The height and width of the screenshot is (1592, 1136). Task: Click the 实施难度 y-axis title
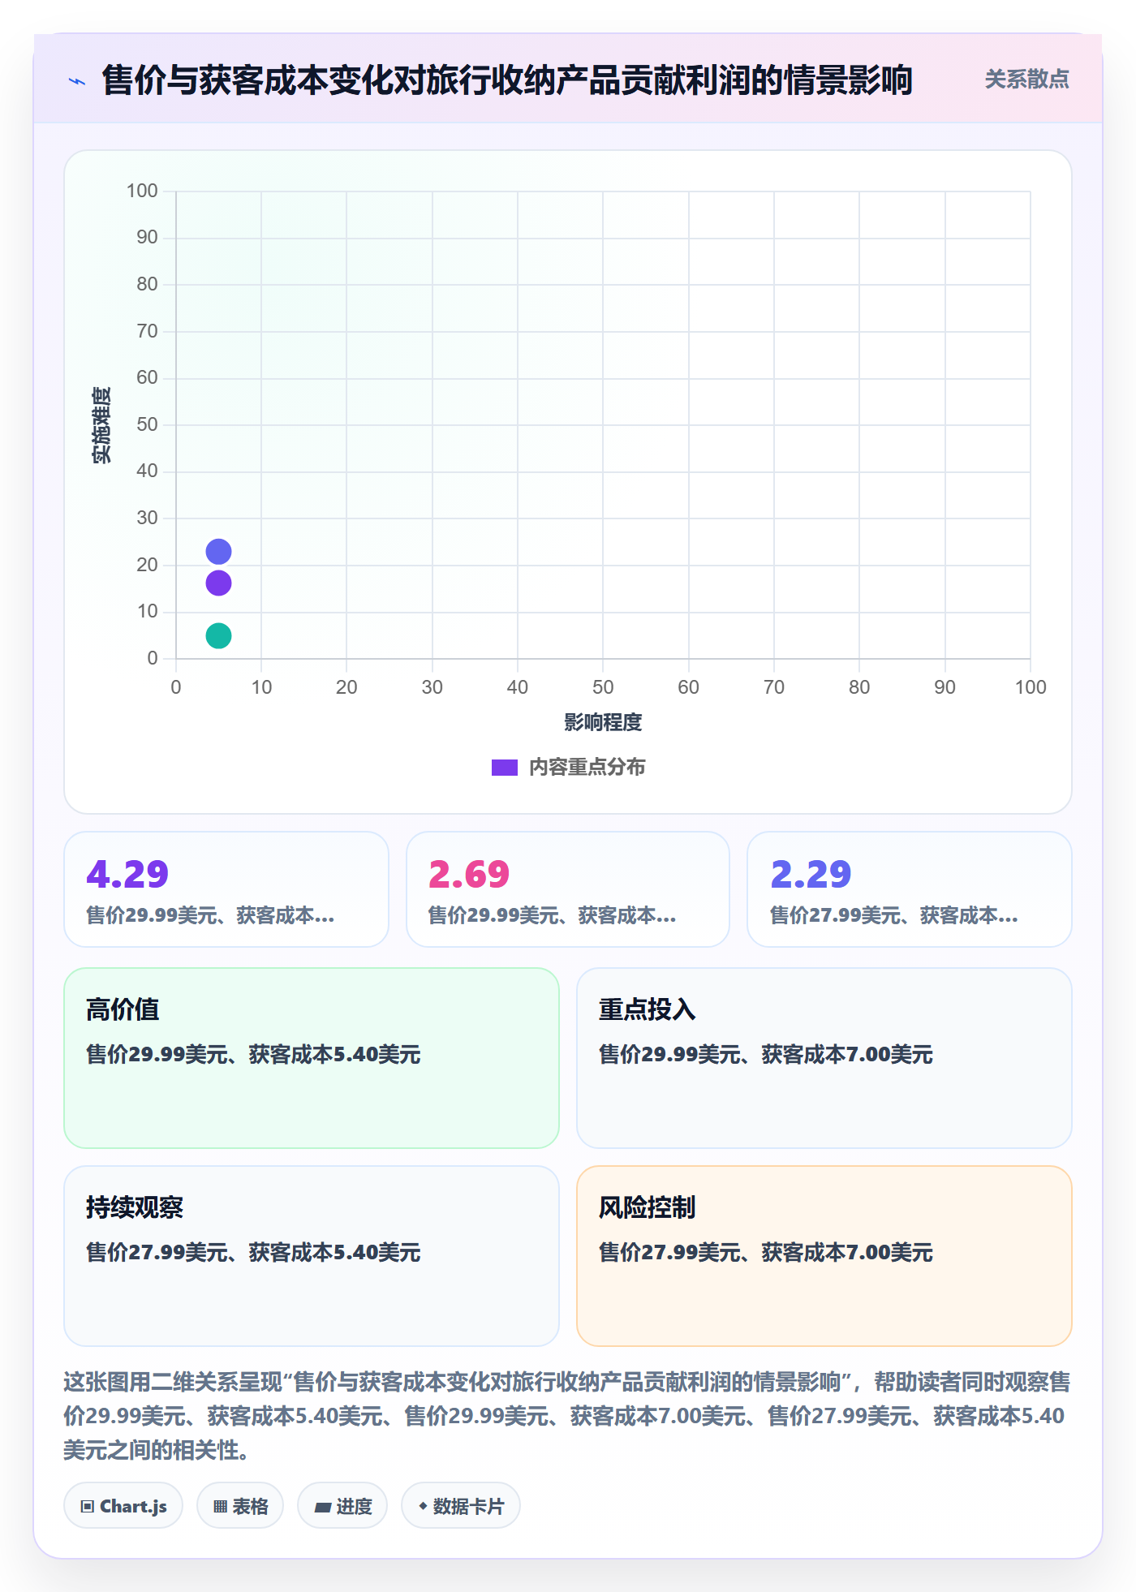click(101, 425)
